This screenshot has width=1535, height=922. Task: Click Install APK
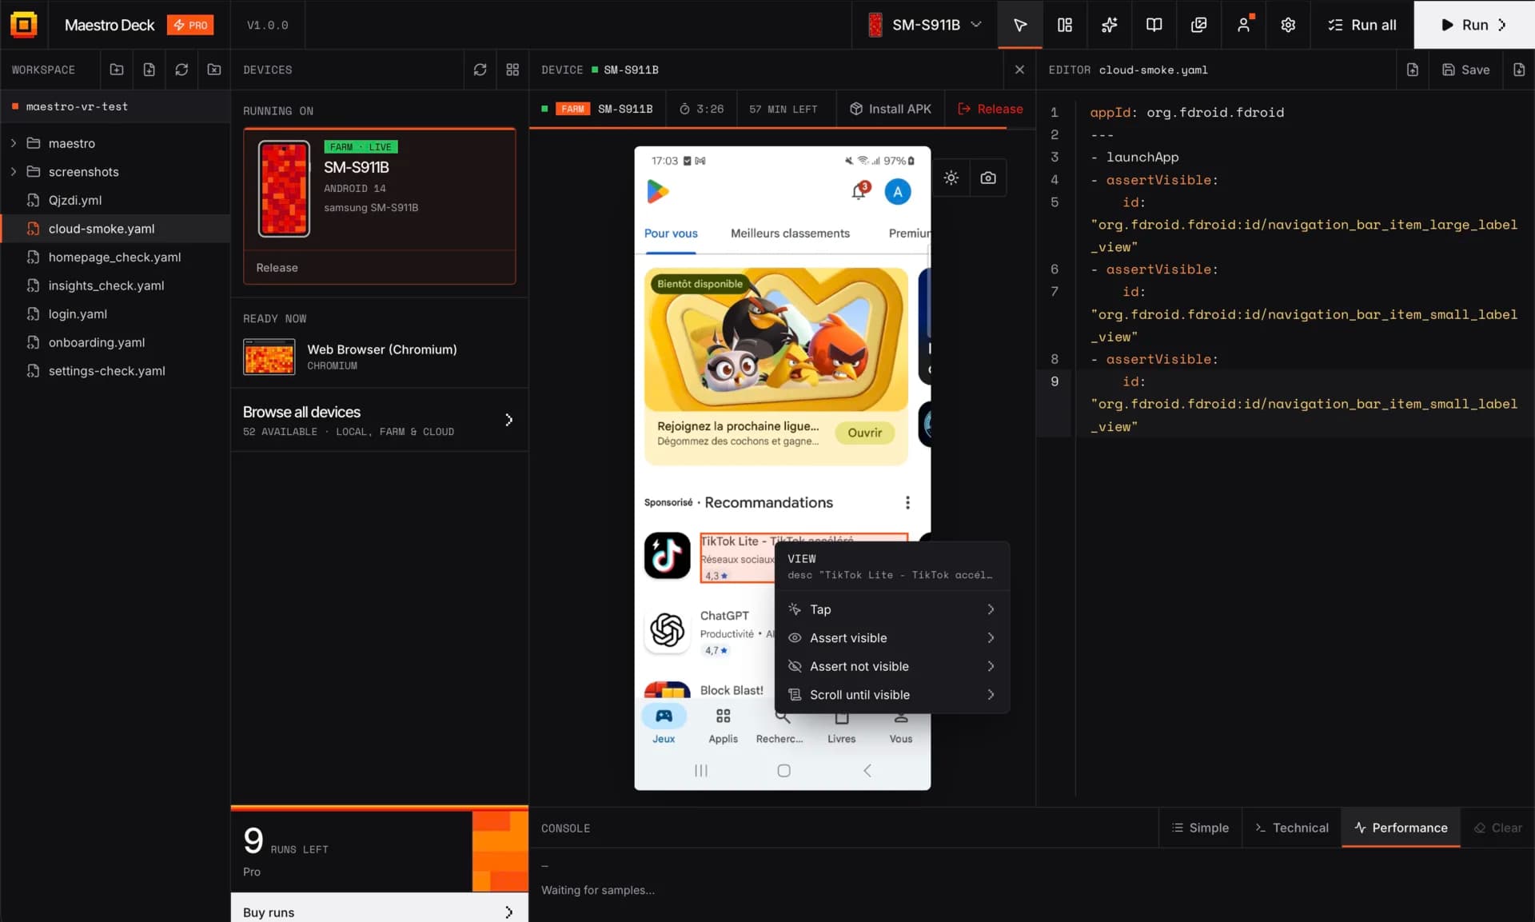coord(891,109)
